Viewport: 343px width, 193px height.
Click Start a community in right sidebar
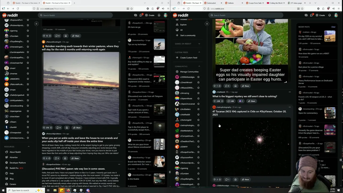pos(188,35)
